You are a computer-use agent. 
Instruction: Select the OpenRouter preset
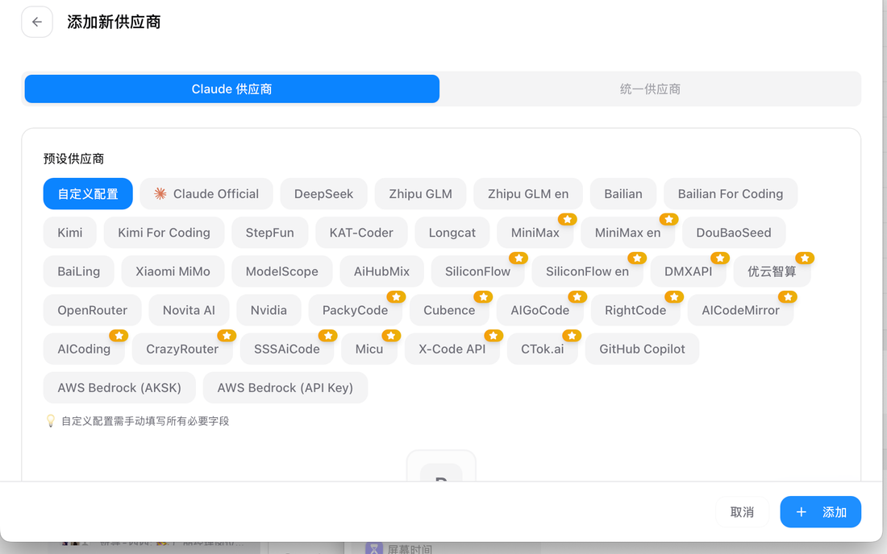click(x=92, y=310)
